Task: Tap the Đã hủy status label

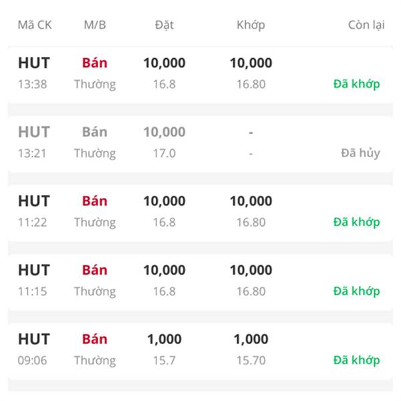Action: pyautogui.click(x=361, y=153)
